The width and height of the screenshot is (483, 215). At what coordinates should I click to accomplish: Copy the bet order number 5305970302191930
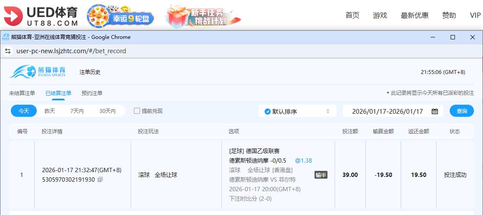[x=100, y=180]
